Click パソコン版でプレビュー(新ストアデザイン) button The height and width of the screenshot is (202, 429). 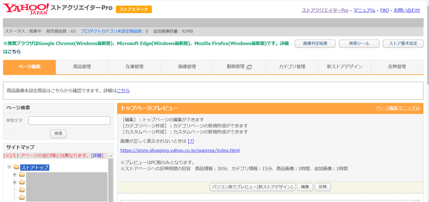click(x=253, y=187)
